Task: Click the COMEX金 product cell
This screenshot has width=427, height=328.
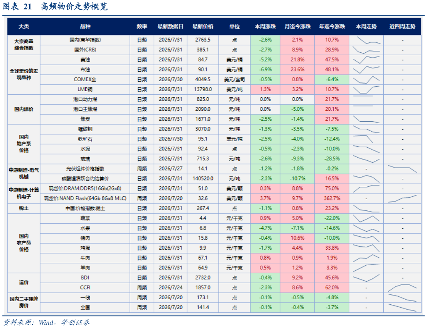Action: 85,80
